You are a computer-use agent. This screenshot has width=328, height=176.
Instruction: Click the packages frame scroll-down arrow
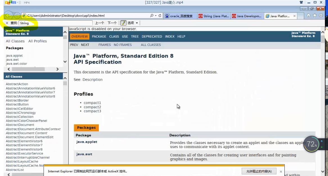coord(65,62)
